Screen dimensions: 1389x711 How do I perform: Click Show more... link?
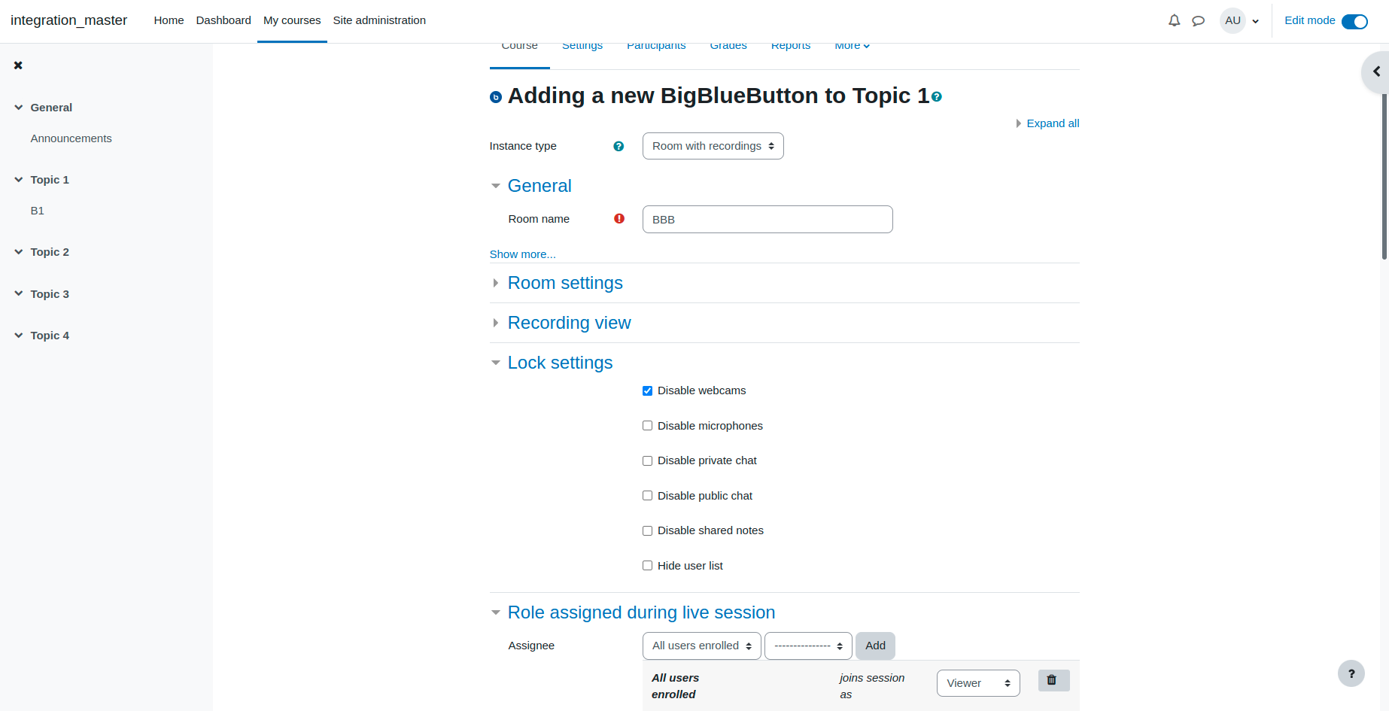(523, 254)
